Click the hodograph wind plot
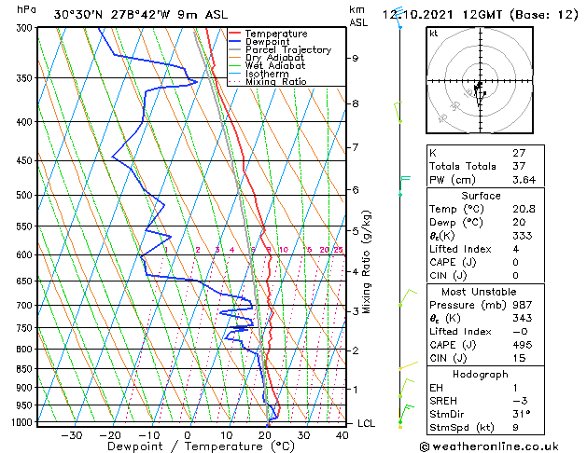The width and height of the screenshot is (587, 453). 480,80
